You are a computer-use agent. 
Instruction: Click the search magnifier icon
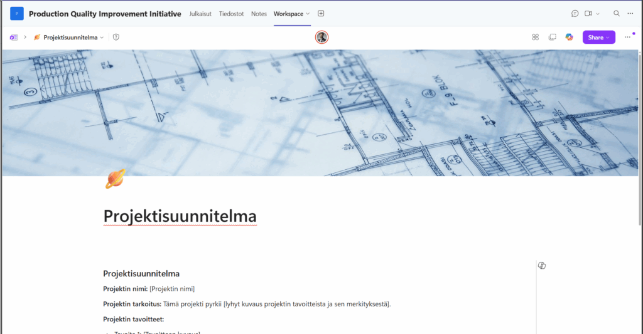[x=617, y=14]
